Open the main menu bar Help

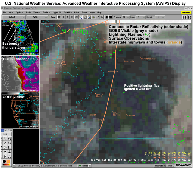click(99, 12)
